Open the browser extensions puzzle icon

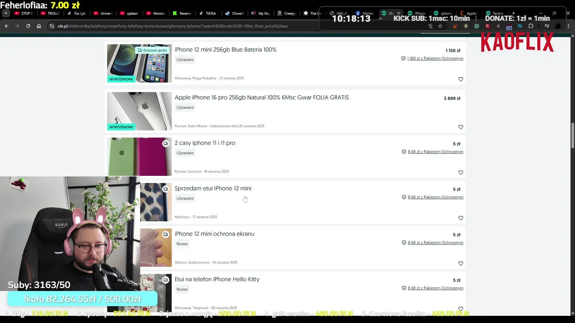click(x=531, y=26)
